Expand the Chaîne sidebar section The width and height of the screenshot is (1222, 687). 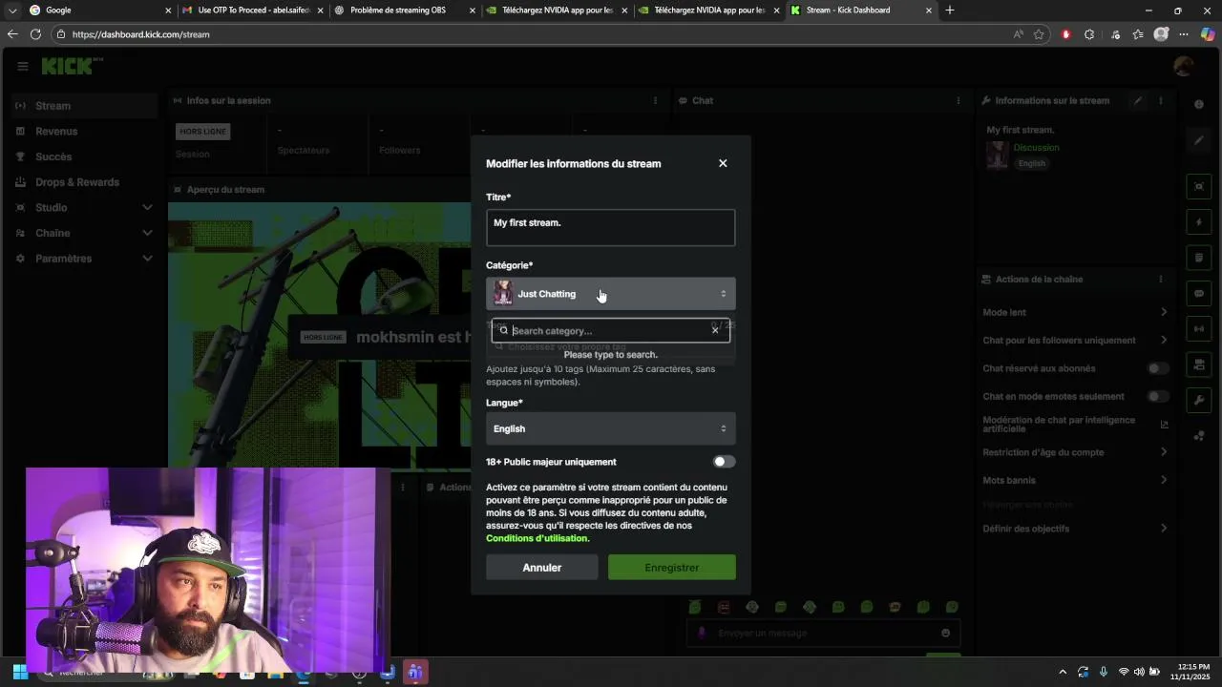84,233
